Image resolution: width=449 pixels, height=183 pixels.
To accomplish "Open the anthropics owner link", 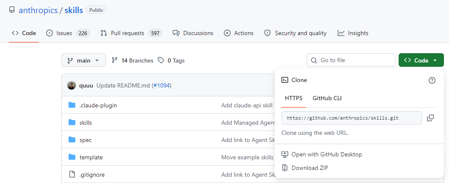I will (38, 10).
